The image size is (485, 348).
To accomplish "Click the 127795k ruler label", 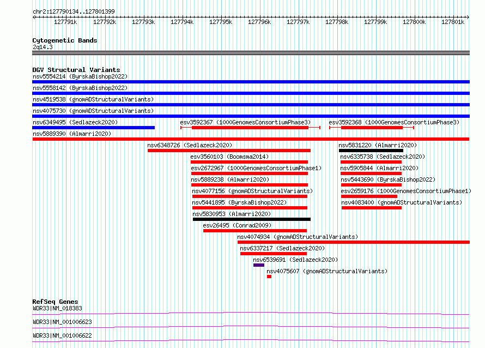I will (x=221, y=22).
